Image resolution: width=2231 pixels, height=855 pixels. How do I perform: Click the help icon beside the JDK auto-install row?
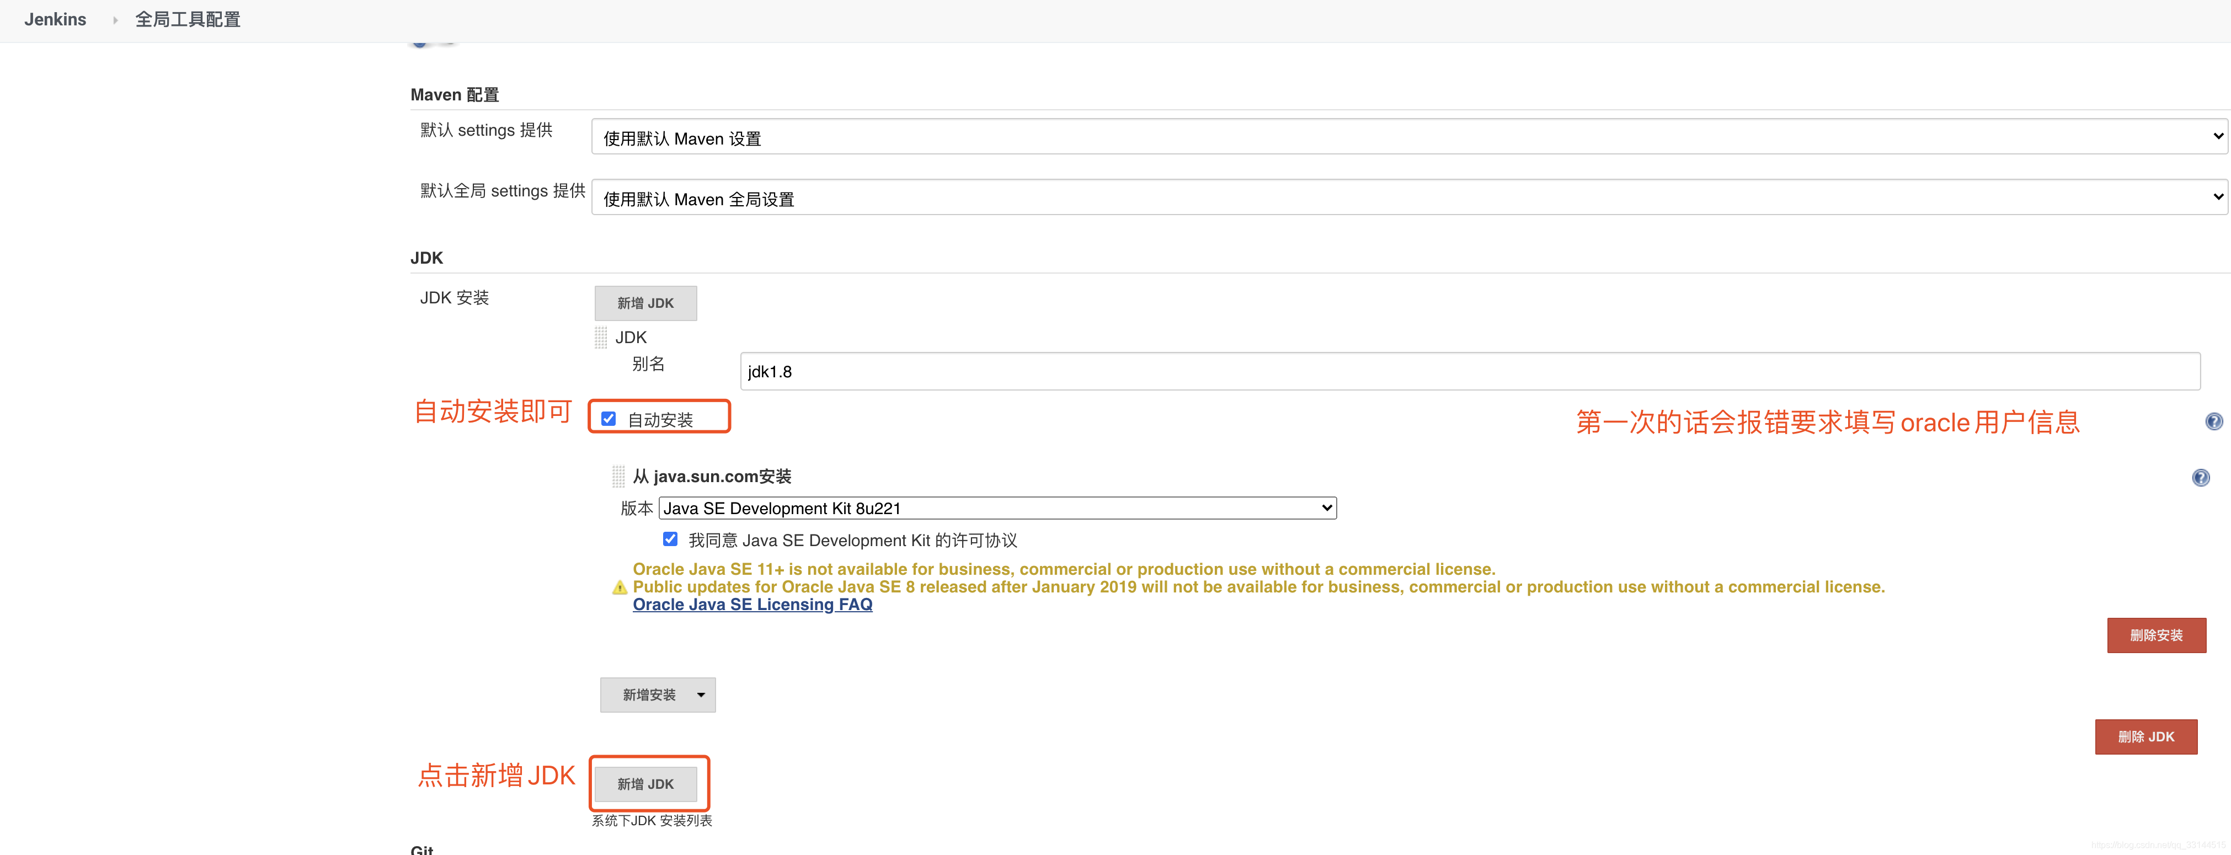2214,422
